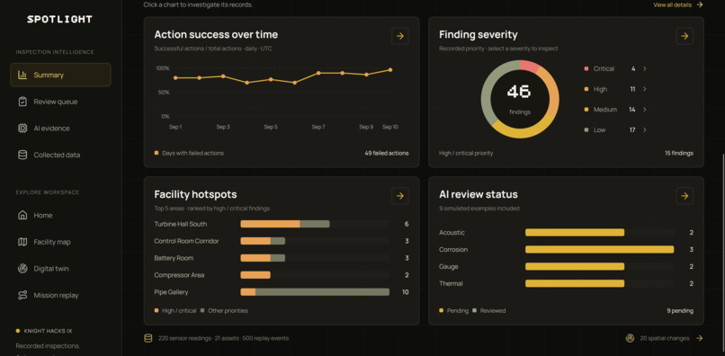Click the '15 findings' text

(x=679, y=153)
